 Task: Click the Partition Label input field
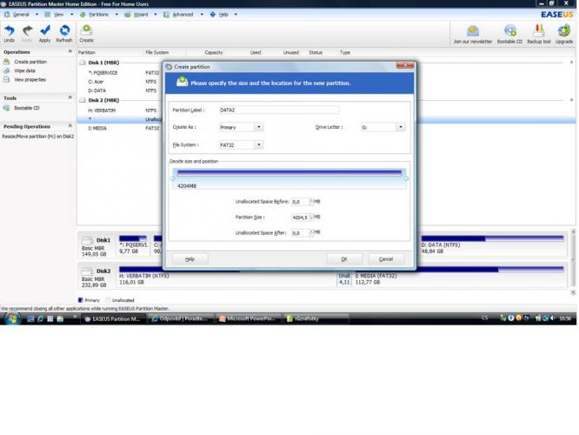tap(279, 110)
